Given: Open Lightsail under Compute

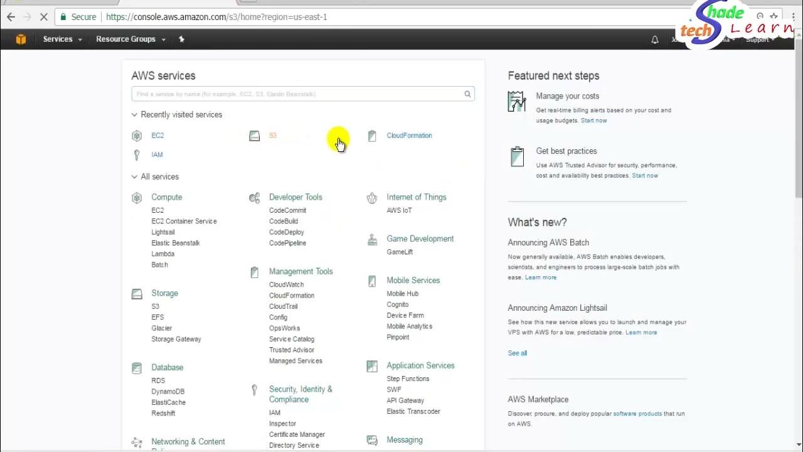Looking at the screenshot, I should coord(163,232).
